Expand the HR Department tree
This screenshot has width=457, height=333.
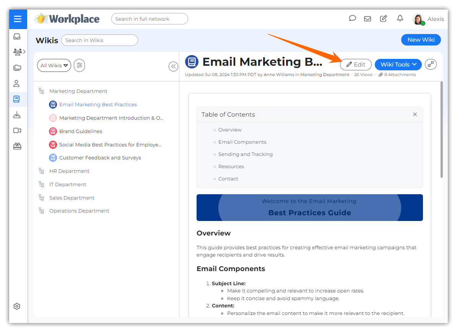[41, 171]
